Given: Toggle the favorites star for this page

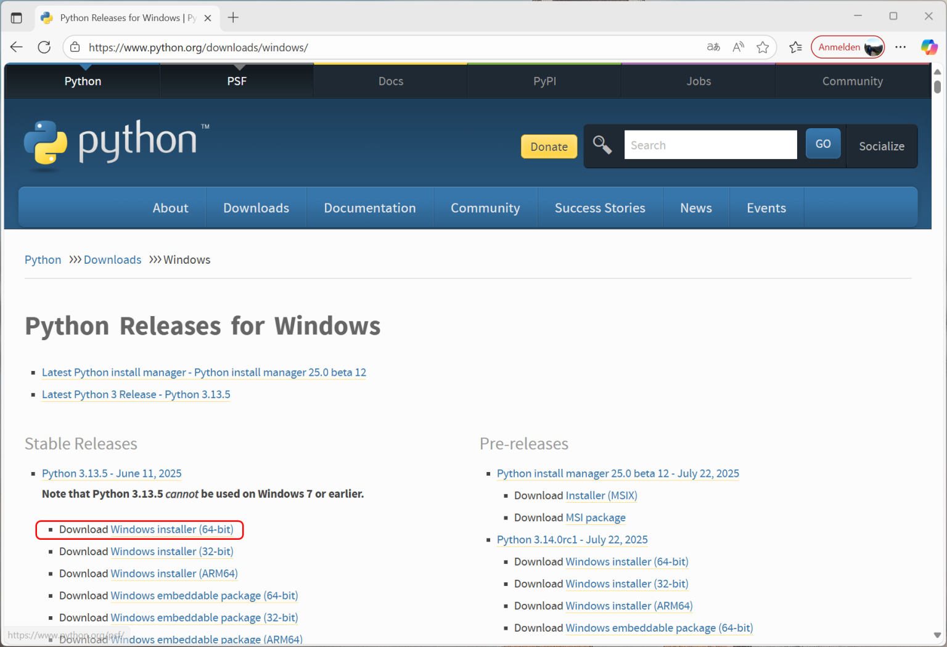Looking at the screenshot, I should click(x=763, y=47).
